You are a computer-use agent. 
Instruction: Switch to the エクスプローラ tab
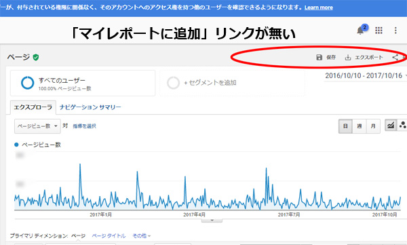[33, 107]
